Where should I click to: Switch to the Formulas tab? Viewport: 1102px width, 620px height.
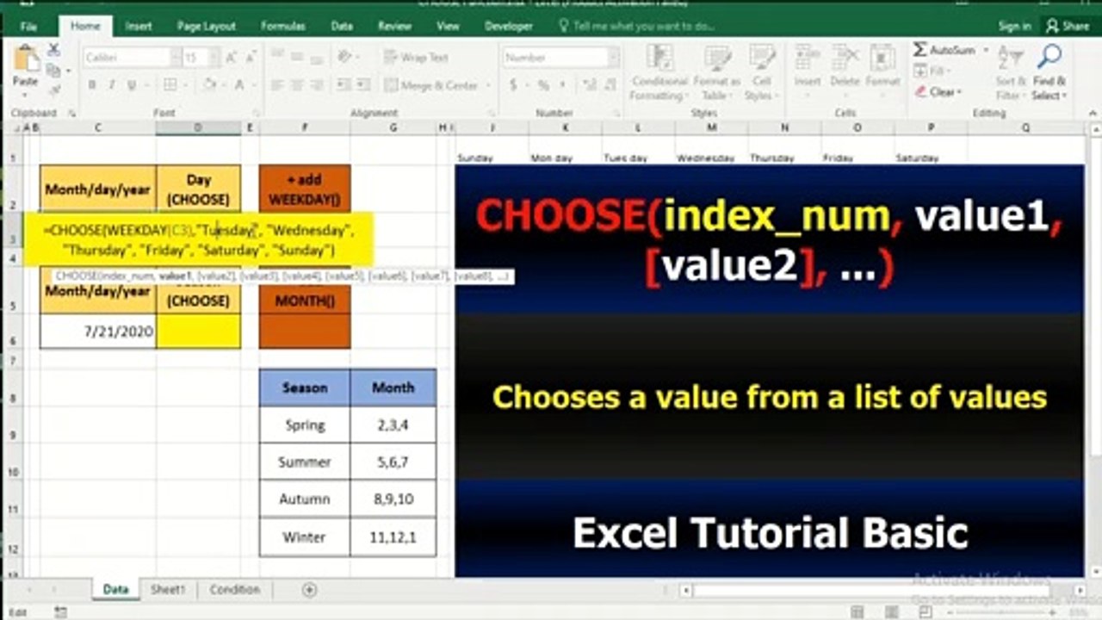pyautogui.click(x=283, y=26)
